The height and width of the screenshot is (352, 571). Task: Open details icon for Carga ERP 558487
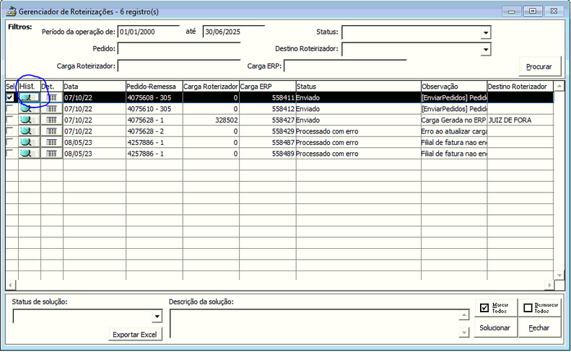coord(52,143)
